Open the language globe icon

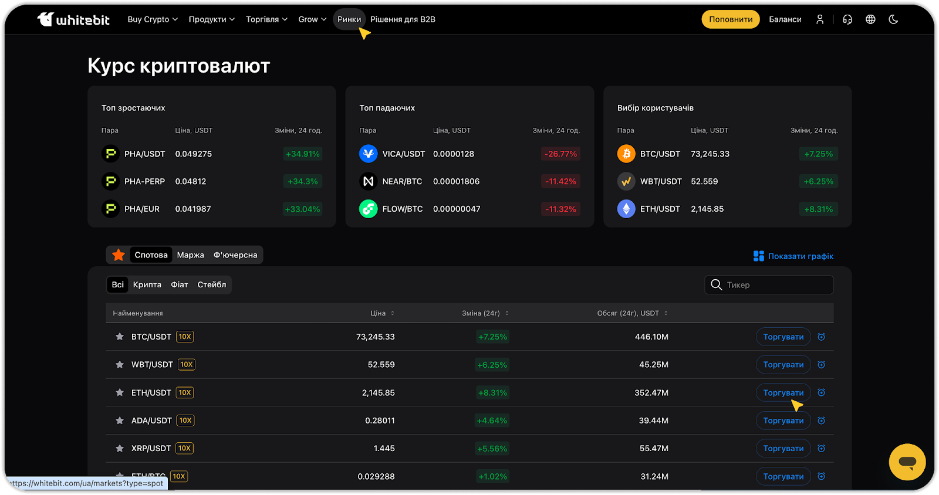pyautogui.click(x=870, y=19)
